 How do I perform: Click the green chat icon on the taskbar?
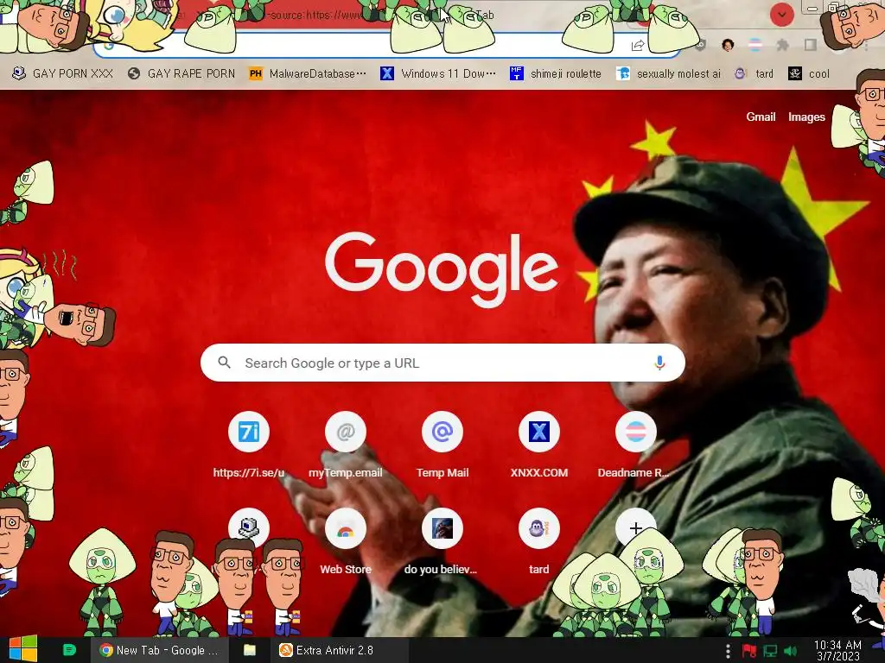69,650
